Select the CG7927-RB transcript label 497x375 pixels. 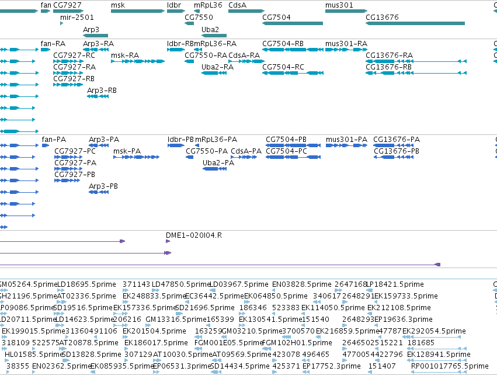(x=74, y=79)
